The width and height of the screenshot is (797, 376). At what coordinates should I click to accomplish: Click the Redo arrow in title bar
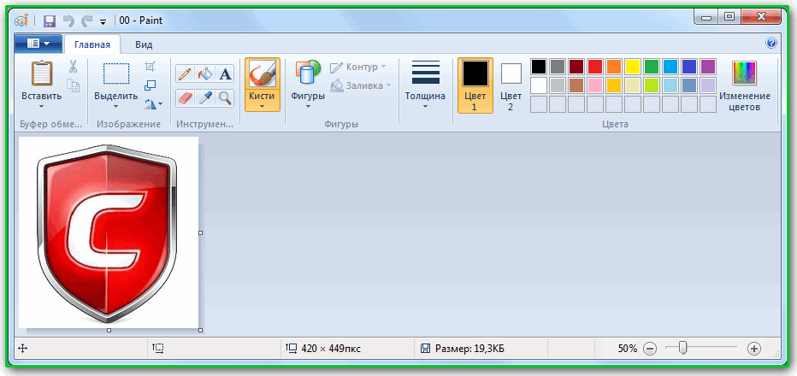86,21
